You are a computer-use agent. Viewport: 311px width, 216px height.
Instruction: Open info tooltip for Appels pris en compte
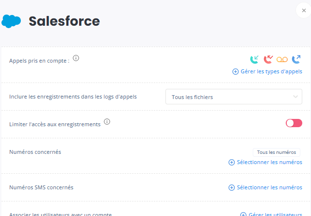(76, 58)
